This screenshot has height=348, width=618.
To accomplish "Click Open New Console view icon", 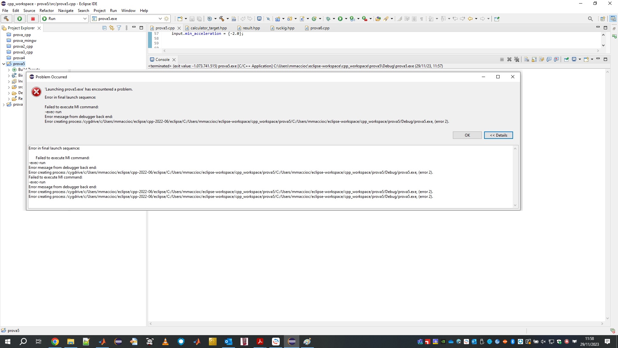I will (586, 59).
